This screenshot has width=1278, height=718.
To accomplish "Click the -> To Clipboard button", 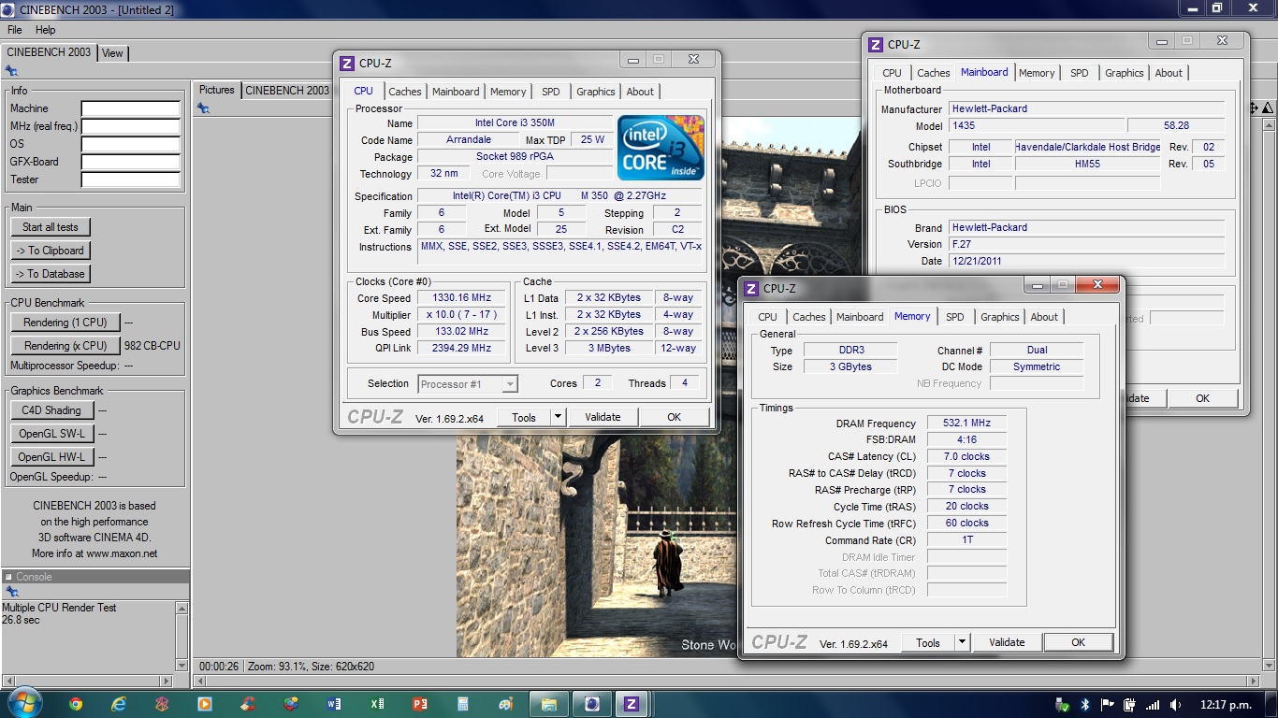I will [x=51, y=251].
